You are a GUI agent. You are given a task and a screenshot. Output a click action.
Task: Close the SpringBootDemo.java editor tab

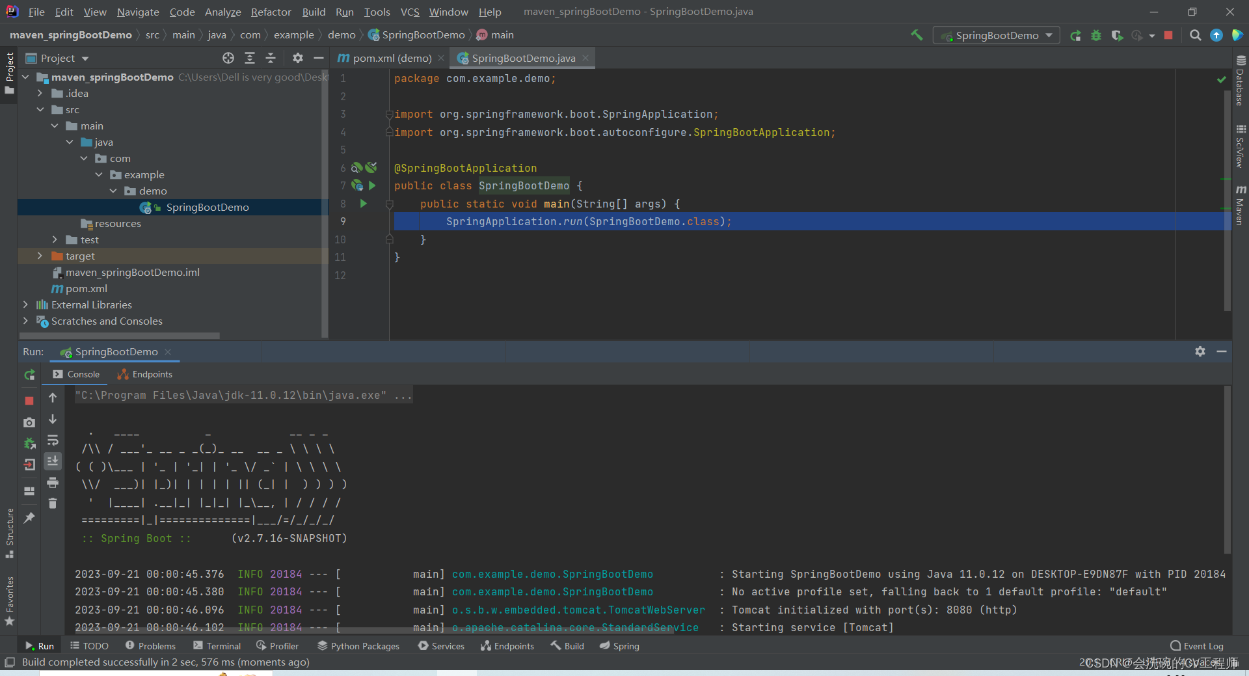(585, 58)
